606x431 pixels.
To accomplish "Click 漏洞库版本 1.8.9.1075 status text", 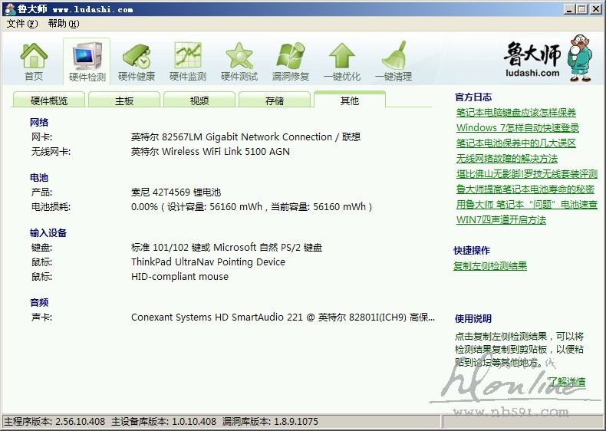I will 270,421.
